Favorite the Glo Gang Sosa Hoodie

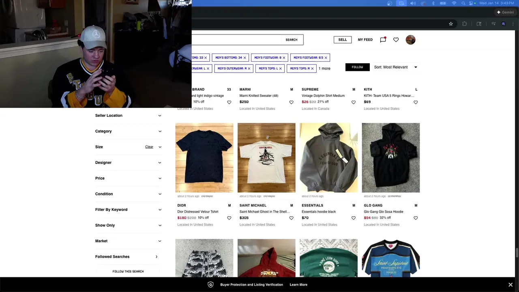click(416, 218)
